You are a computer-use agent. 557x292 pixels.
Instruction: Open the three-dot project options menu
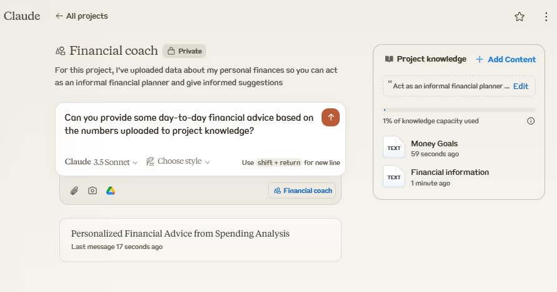click(546, 17)
